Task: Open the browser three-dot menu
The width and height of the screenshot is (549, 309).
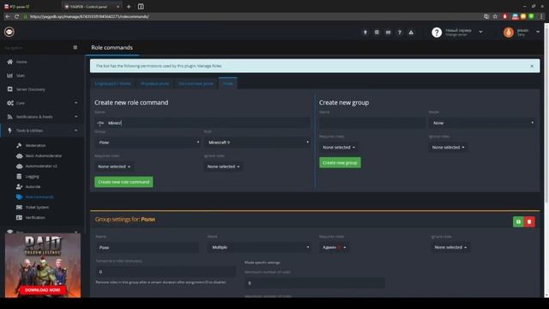Action: (541, 16)
